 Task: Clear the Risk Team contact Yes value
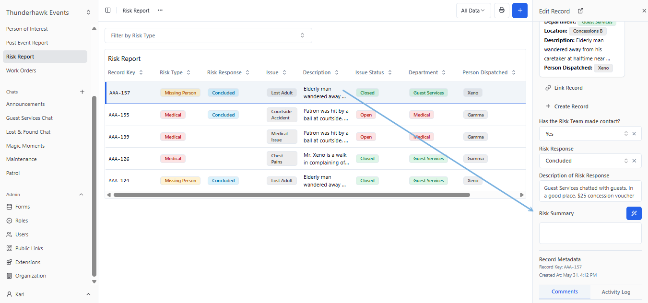[634, 134]
